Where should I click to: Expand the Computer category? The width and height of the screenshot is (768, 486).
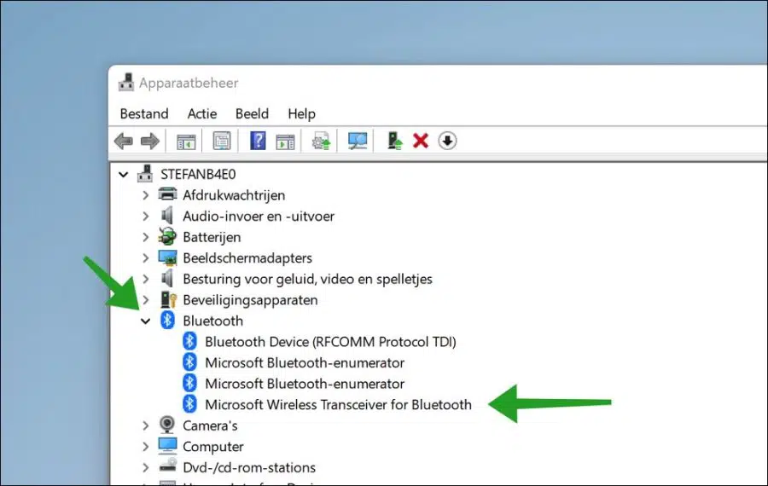point(145,447)
